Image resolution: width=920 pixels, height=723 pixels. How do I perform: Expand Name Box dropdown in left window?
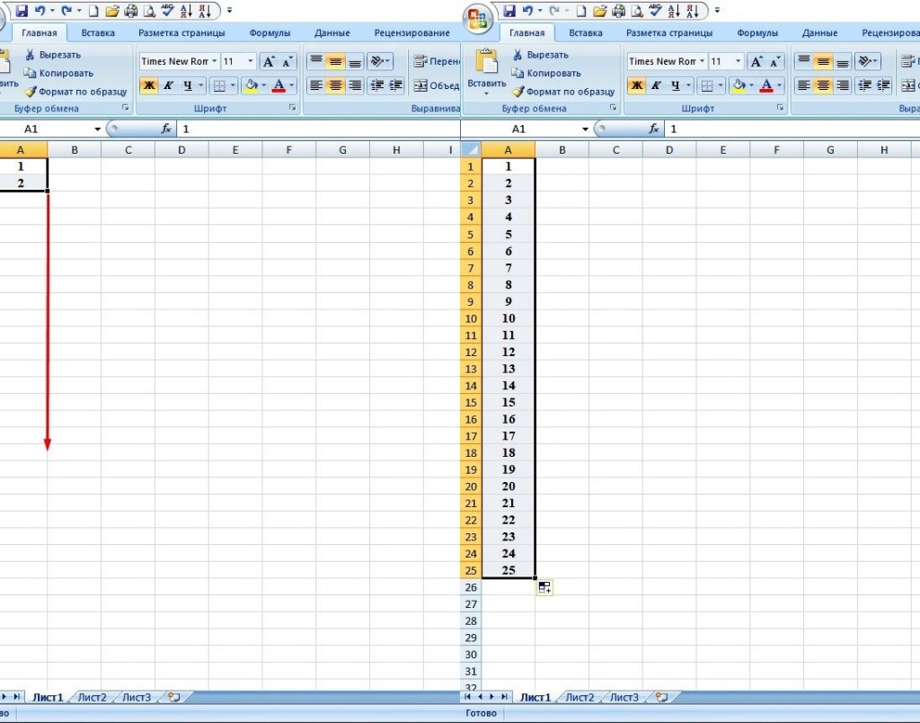pos(97,129)
